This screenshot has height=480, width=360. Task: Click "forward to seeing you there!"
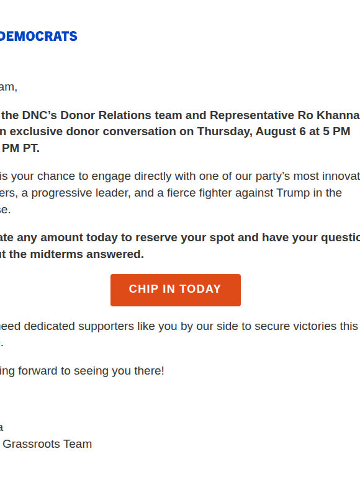(91, 371)
